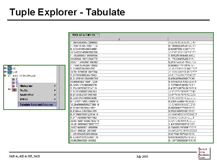Select the X label in the tree
The image size is (217, 163).
pos(17,79)
